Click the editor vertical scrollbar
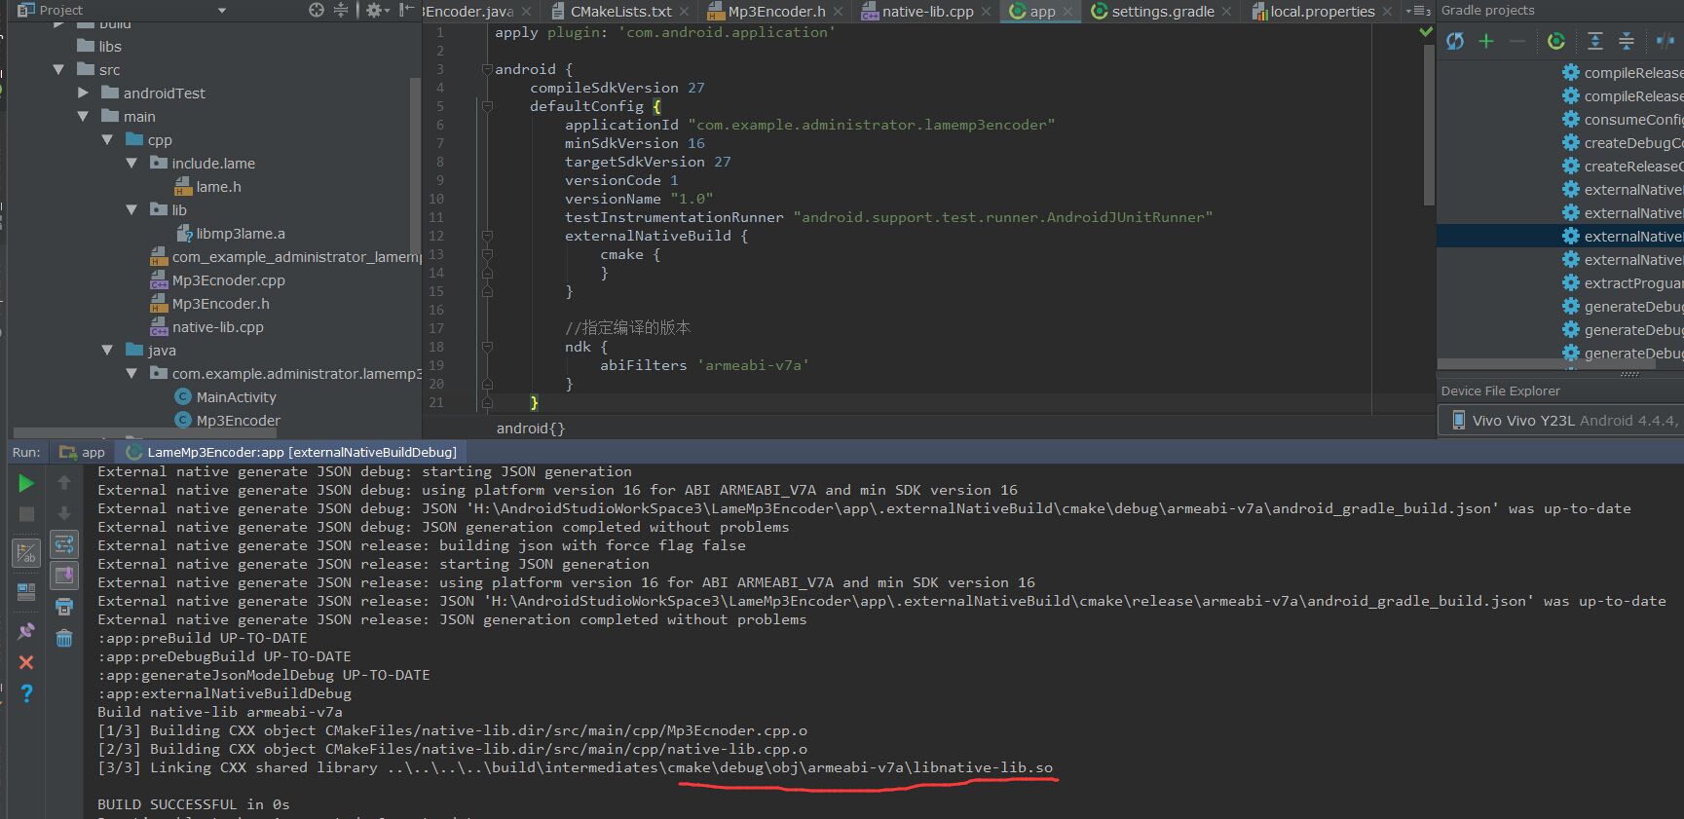 (1429, 125)
